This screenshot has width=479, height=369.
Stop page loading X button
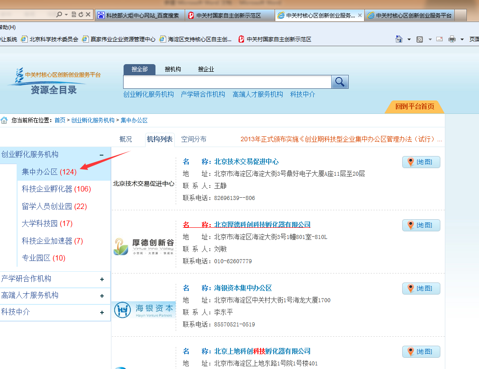pos(88,14)
